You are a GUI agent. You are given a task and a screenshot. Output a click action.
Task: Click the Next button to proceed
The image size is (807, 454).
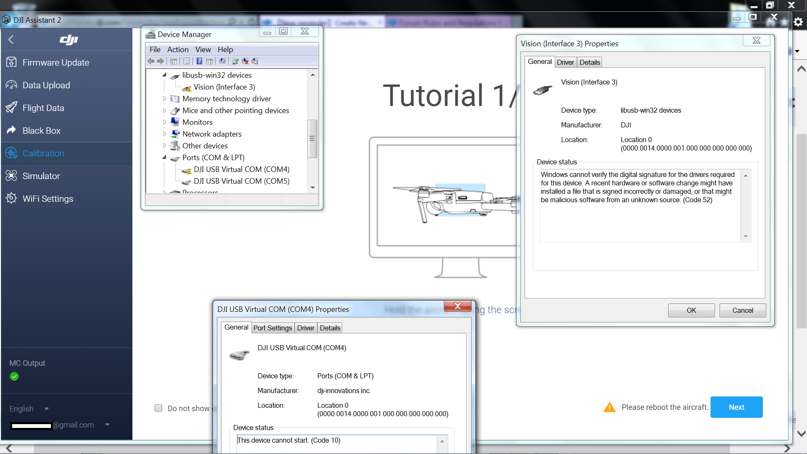[737, 407]
